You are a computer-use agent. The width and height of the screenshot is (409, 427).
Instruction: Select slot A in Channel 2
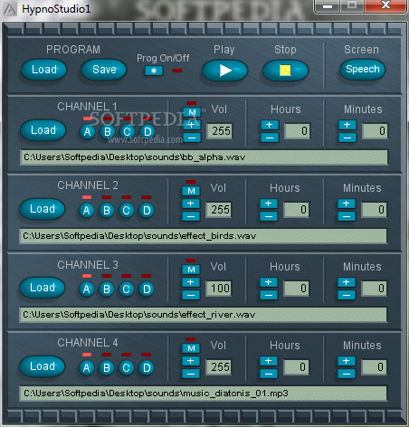[x=87, y=211]
